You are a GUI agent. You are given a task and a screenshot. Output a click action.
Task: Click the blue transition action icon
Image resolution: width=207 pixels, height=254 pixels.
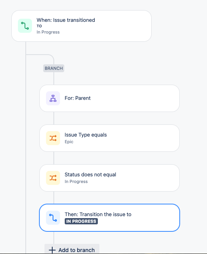point(53,218)
